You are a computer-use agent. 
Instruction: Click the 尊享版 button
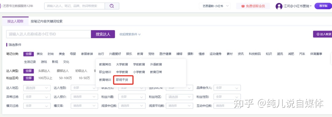pyautogui.click(x=323, y=6)
